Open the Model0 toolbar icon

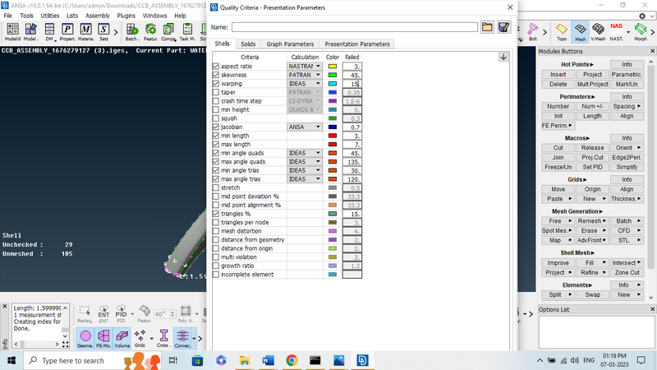[12, 32]
